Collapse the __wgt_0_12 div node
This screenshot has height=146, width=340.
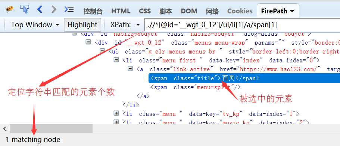88,42
